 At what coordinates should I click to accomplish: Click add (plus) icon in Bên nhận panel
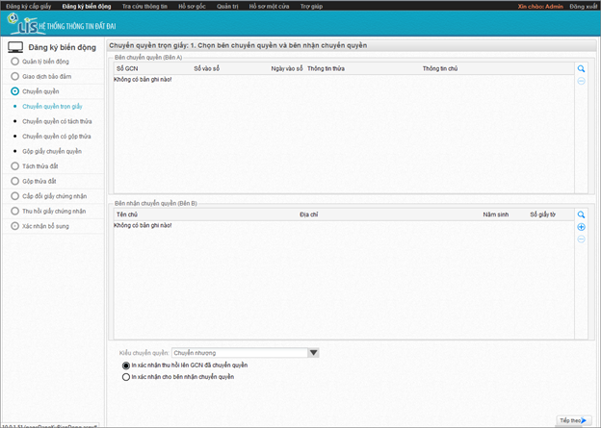[581, 226]
